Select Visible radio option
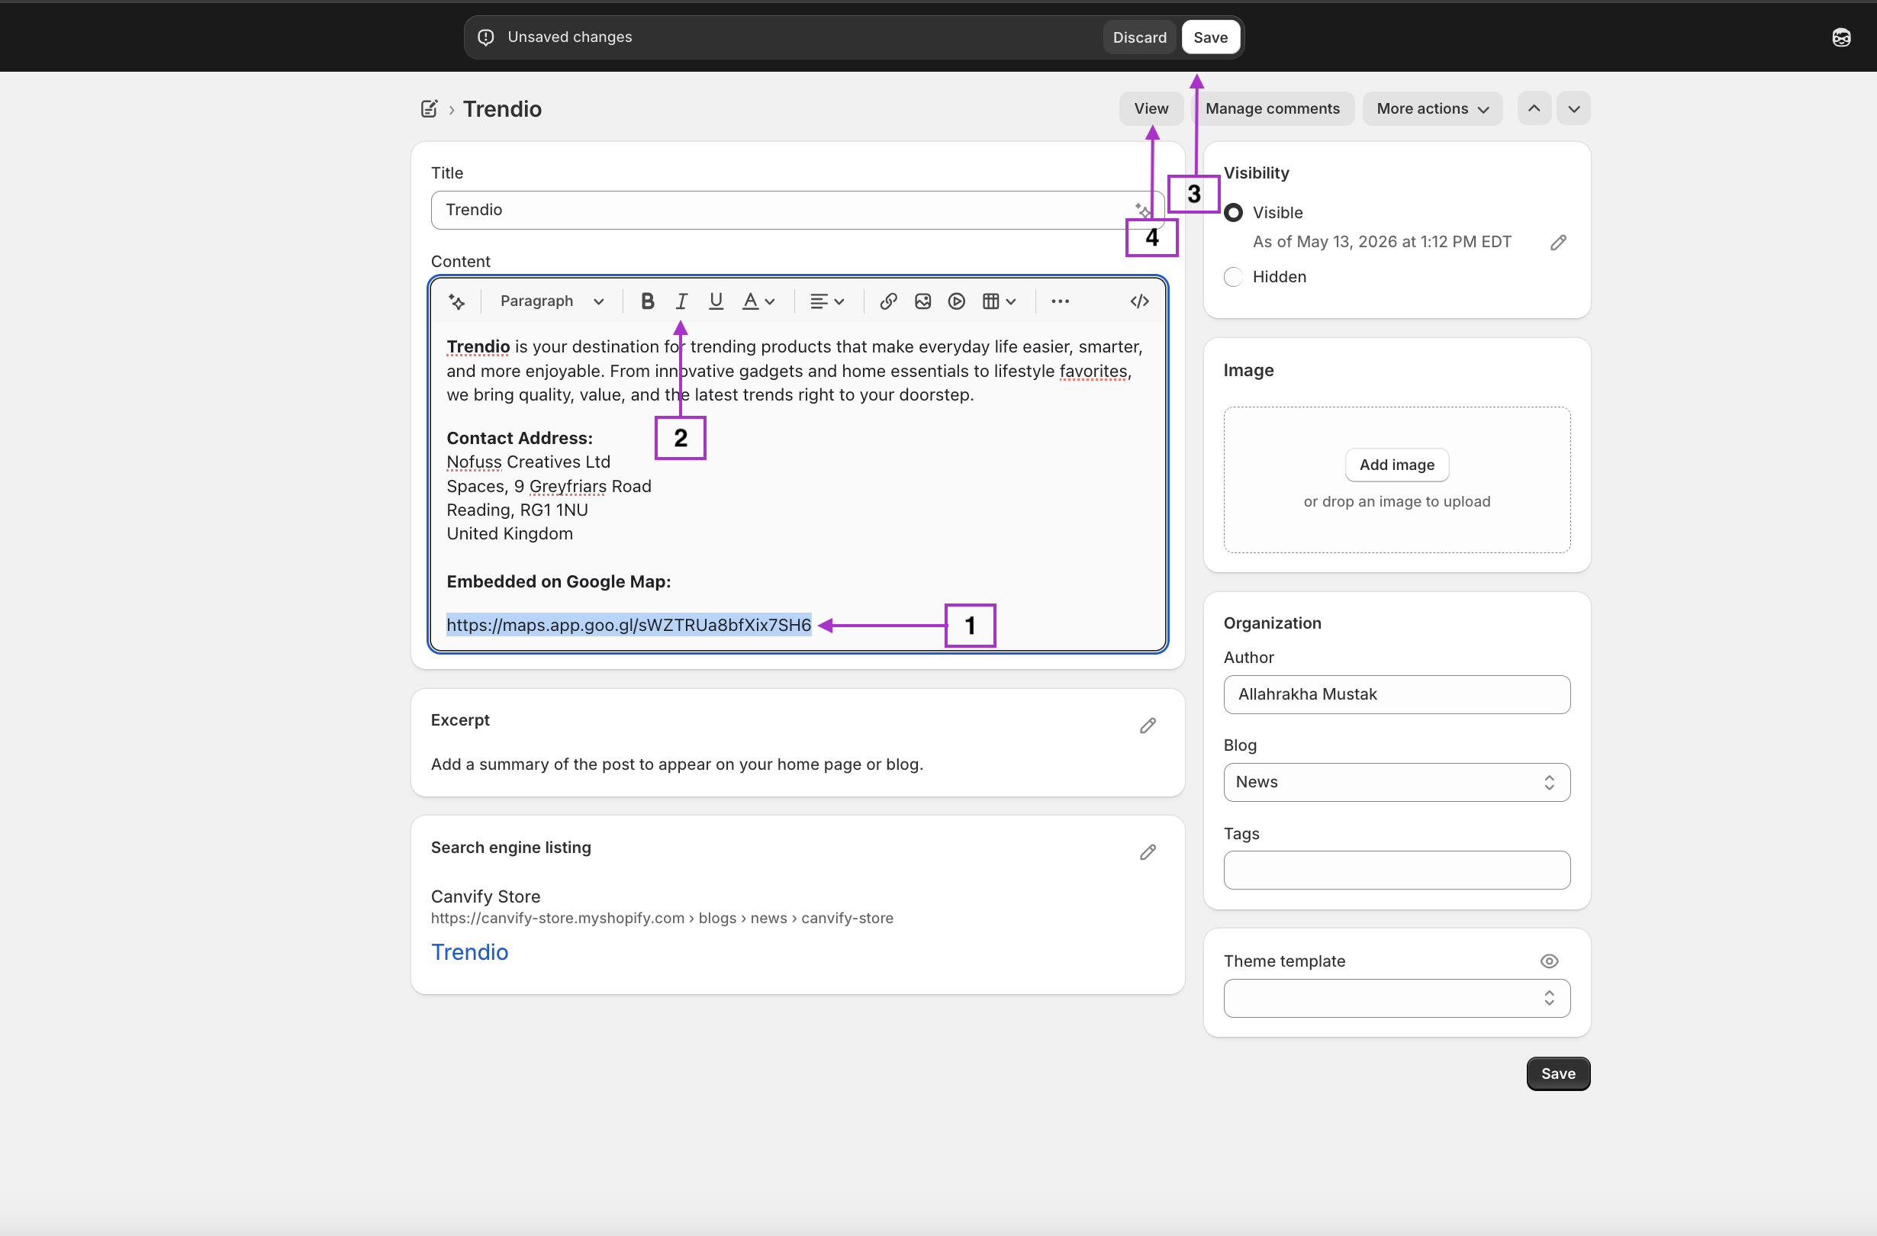This screenshot has width=1877, height=1236. pos(1234,213)
